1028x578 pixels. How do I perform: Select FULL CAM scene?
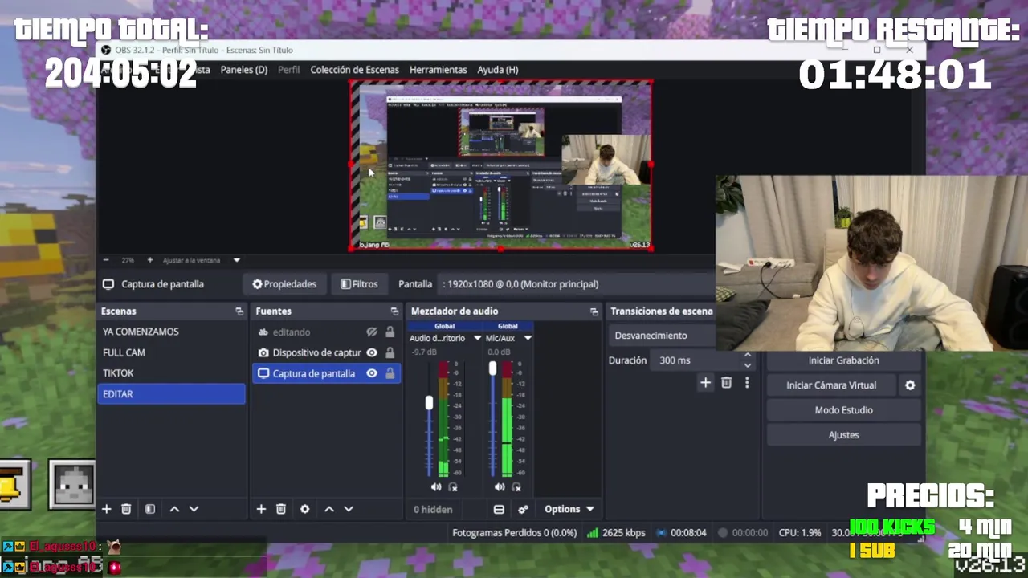coord(171,352)
